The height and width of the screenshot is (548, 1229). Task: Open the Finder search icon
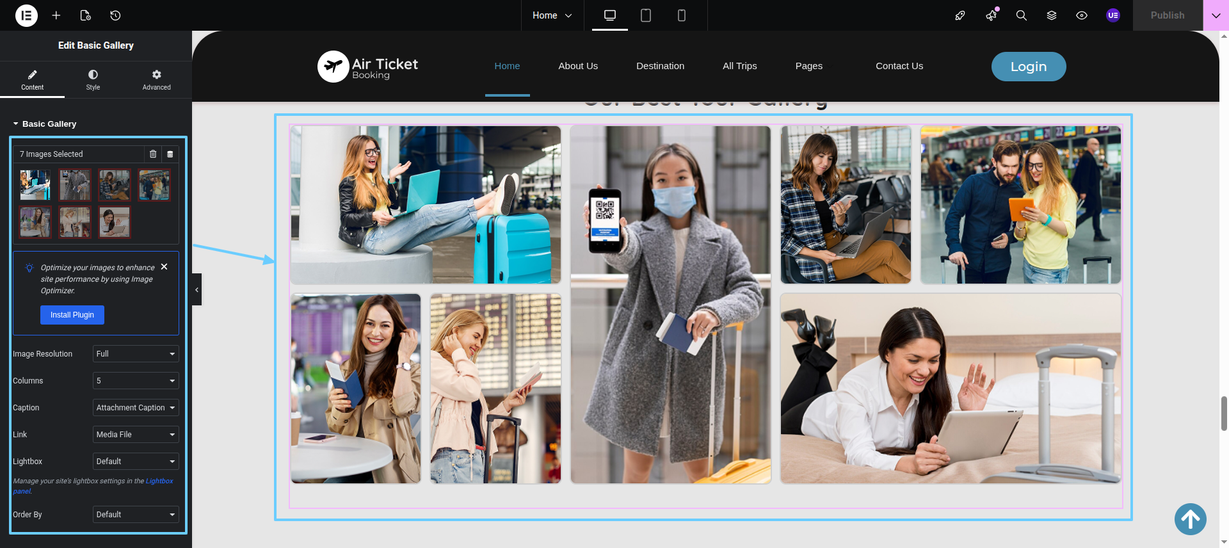pyautogui.click(x=1021, y=15)
